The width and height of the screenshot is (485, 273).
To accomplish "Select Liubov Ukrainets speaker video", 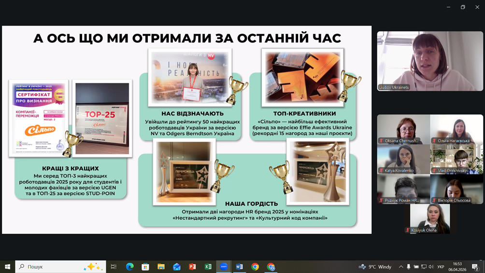I will 430,61.
